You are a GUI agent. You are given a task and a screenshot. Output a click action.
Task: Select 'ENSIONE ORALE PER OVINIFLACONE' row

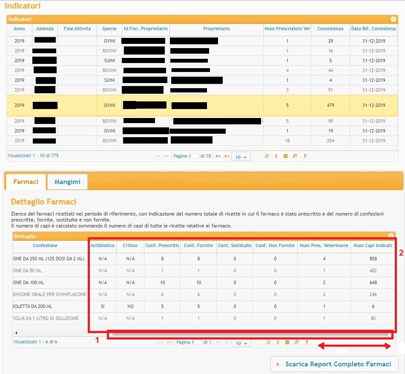pos(204,294)
